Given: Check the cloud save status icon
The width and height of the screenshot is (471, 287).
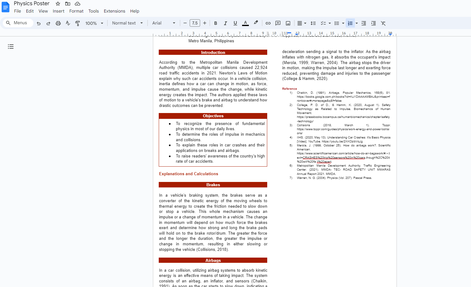Looking at the screenshot, I should click(x=78, y=4).
